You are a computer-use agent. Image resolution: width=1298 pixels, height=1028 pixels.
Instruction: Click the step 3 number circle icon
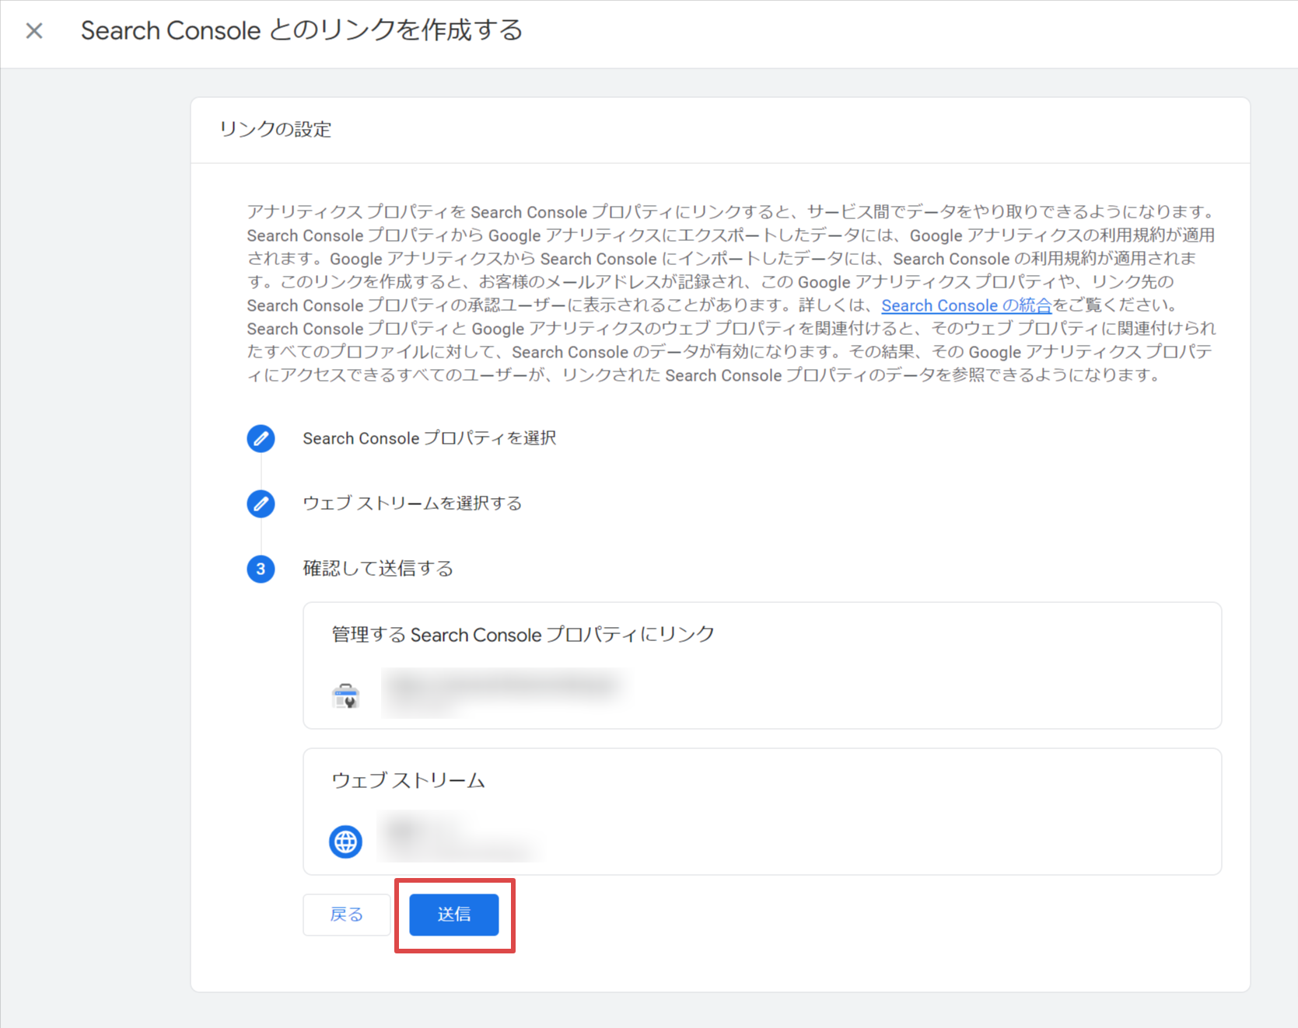pyautogui.click(x=261, y=569)
